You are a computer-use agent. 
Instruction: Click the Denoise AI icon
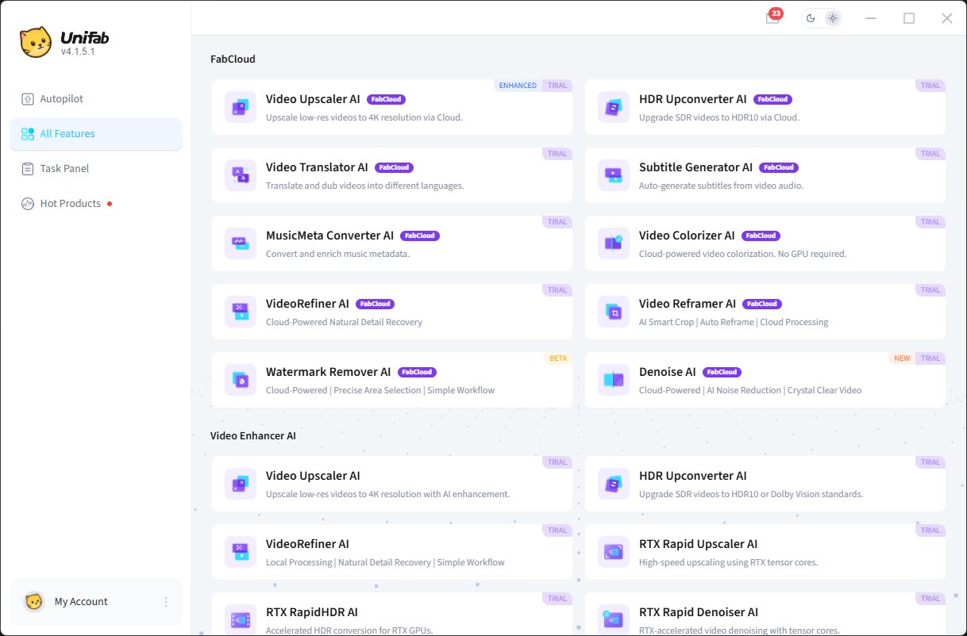[x=613, y=380]
